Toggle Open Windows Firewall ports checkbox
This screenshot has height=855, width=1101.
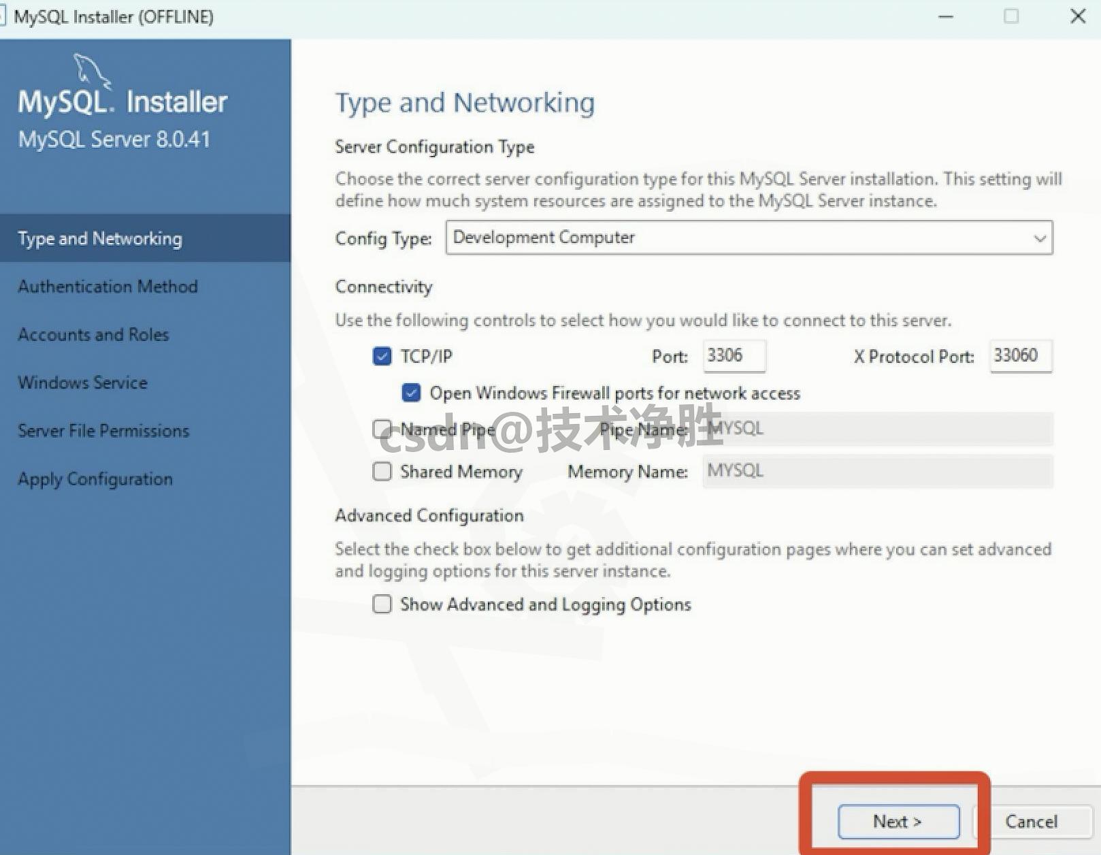[x=411, y=393]
